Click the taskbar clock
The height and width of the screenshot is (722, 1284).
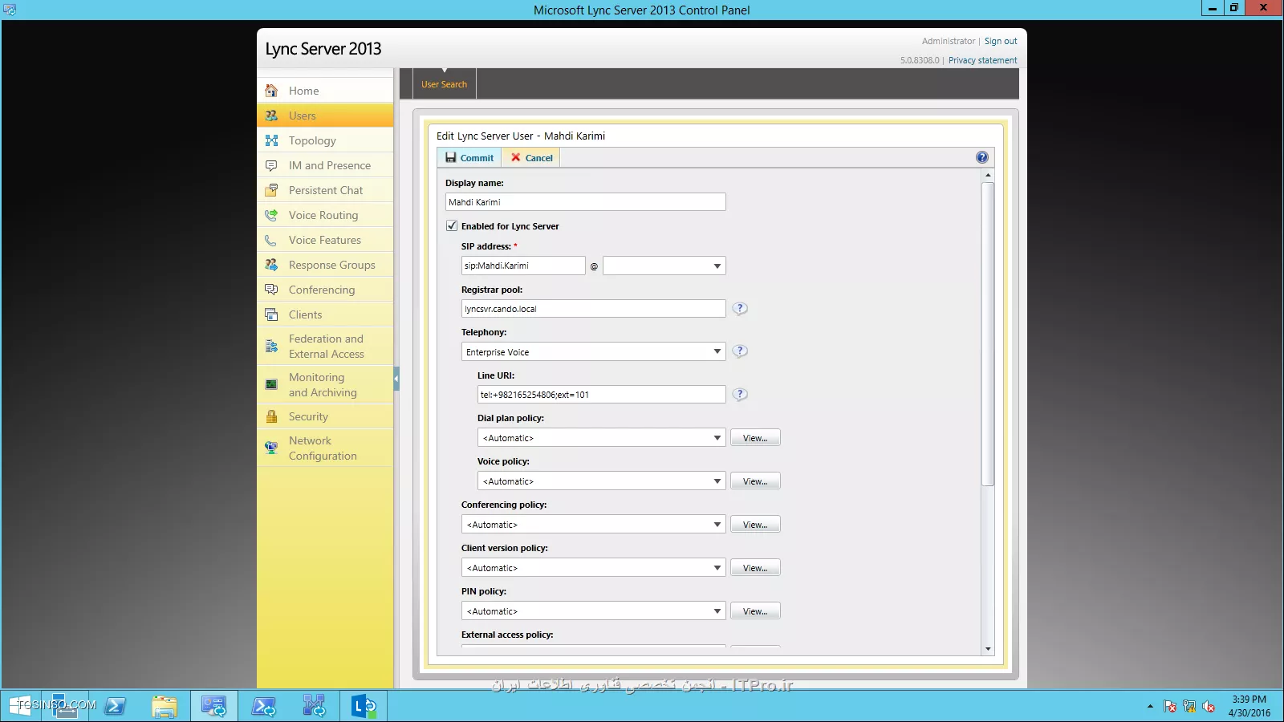pos(1249,706)
